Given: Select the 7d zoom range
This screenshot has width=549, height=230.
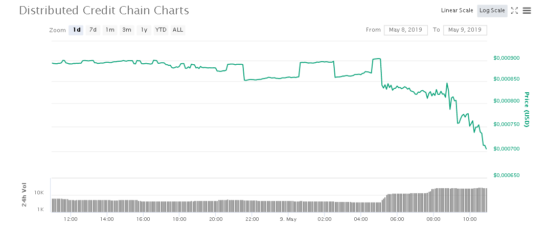Looking at the screenshot, I should [93, 30].
